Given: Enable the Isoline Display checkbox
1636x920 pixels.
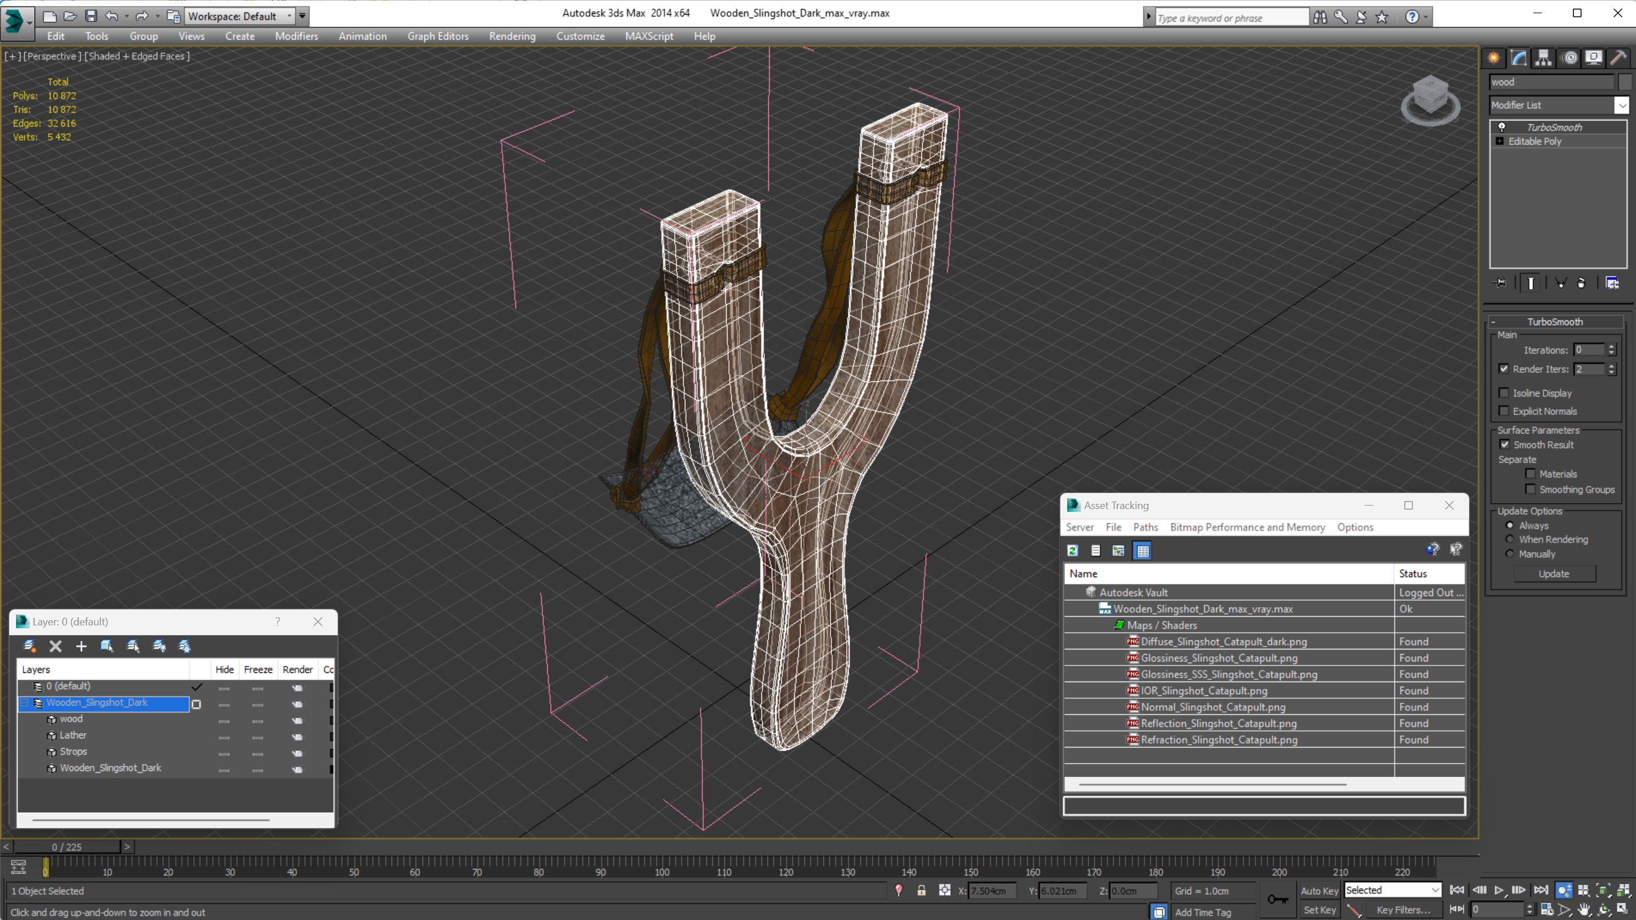Looking at the screenshot, I should (x=1504, y=393).
